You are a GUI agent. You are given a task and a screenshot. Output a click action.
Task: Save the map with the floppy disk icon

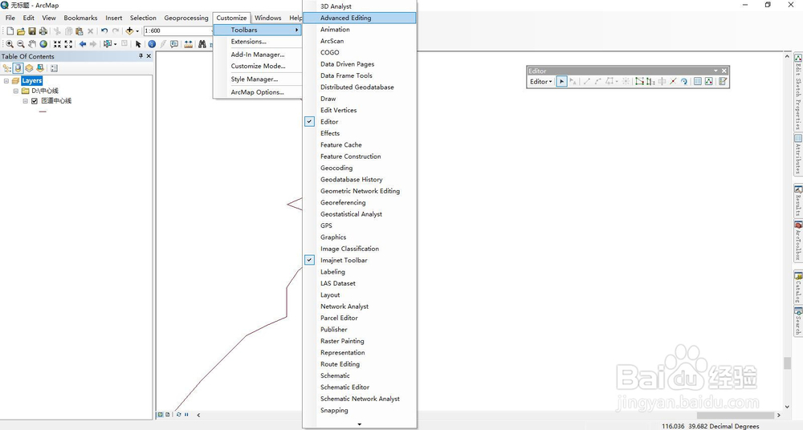point(32,31)
